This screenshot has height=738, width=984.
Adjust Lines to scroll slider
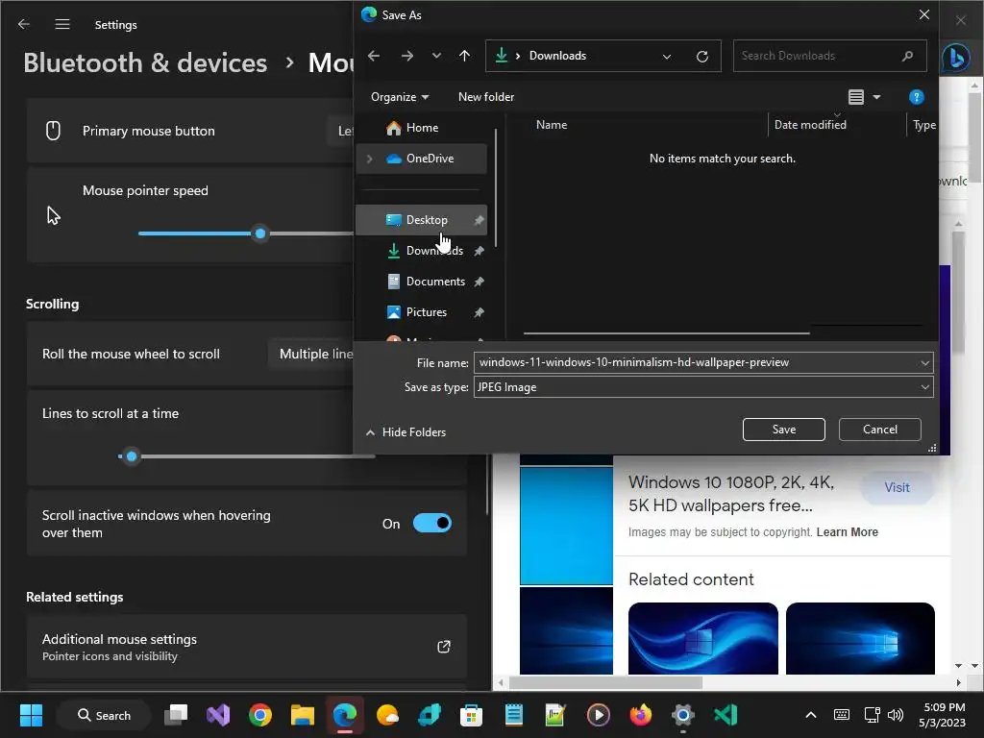[x=131, y=456]
